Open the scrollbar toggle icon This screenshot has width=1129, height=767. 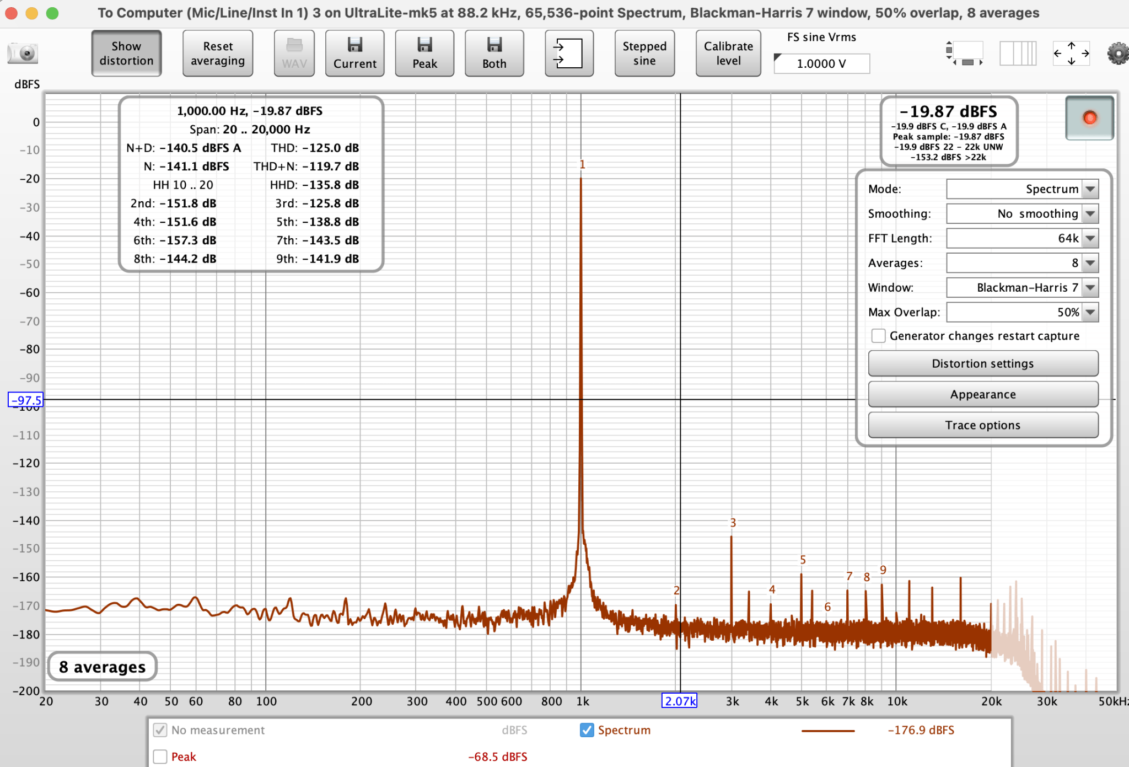click(x=964, y=53)
